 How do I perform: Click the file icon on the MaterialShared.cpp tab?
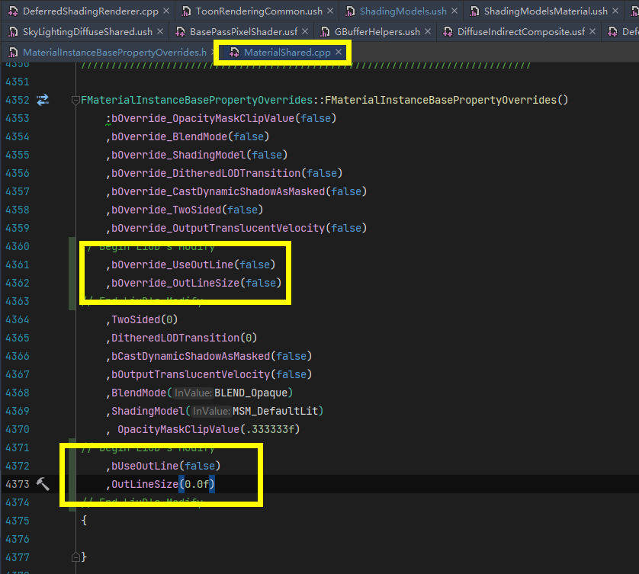click(233, 53)
